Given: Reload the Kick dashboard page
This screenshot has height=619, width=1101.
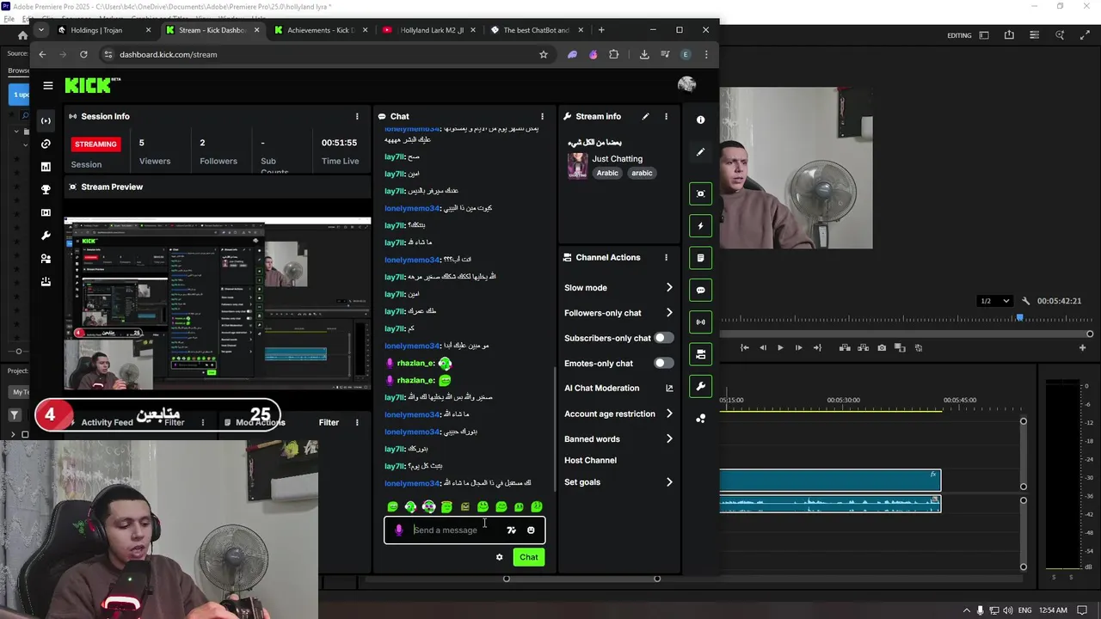Looking at the screenshot, I should [x=83, y=54].
